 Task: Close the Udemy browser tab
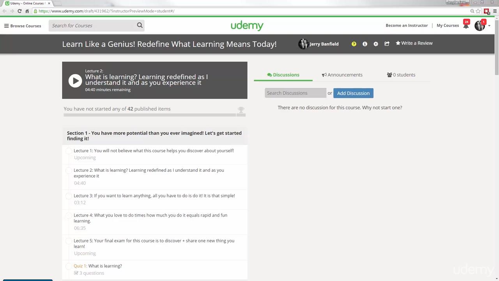(x=49, y=3)
